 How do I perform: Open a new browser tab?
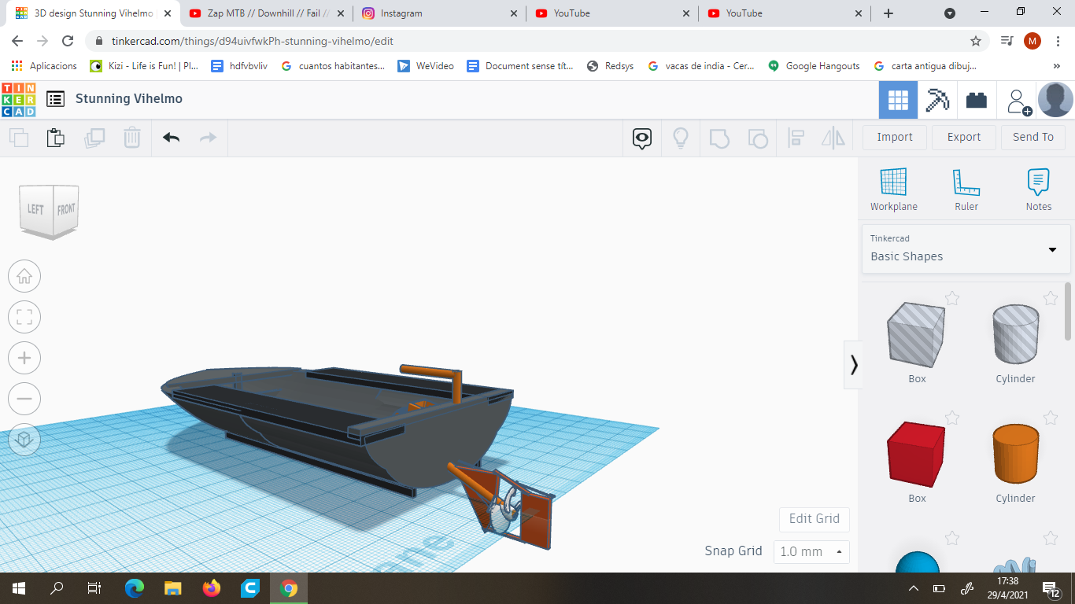click(888, 13)
